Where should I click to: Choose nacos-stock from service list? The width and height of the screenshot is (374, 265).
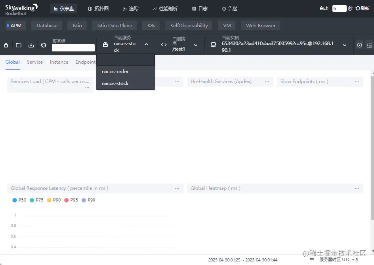click(x=126, y=83)
